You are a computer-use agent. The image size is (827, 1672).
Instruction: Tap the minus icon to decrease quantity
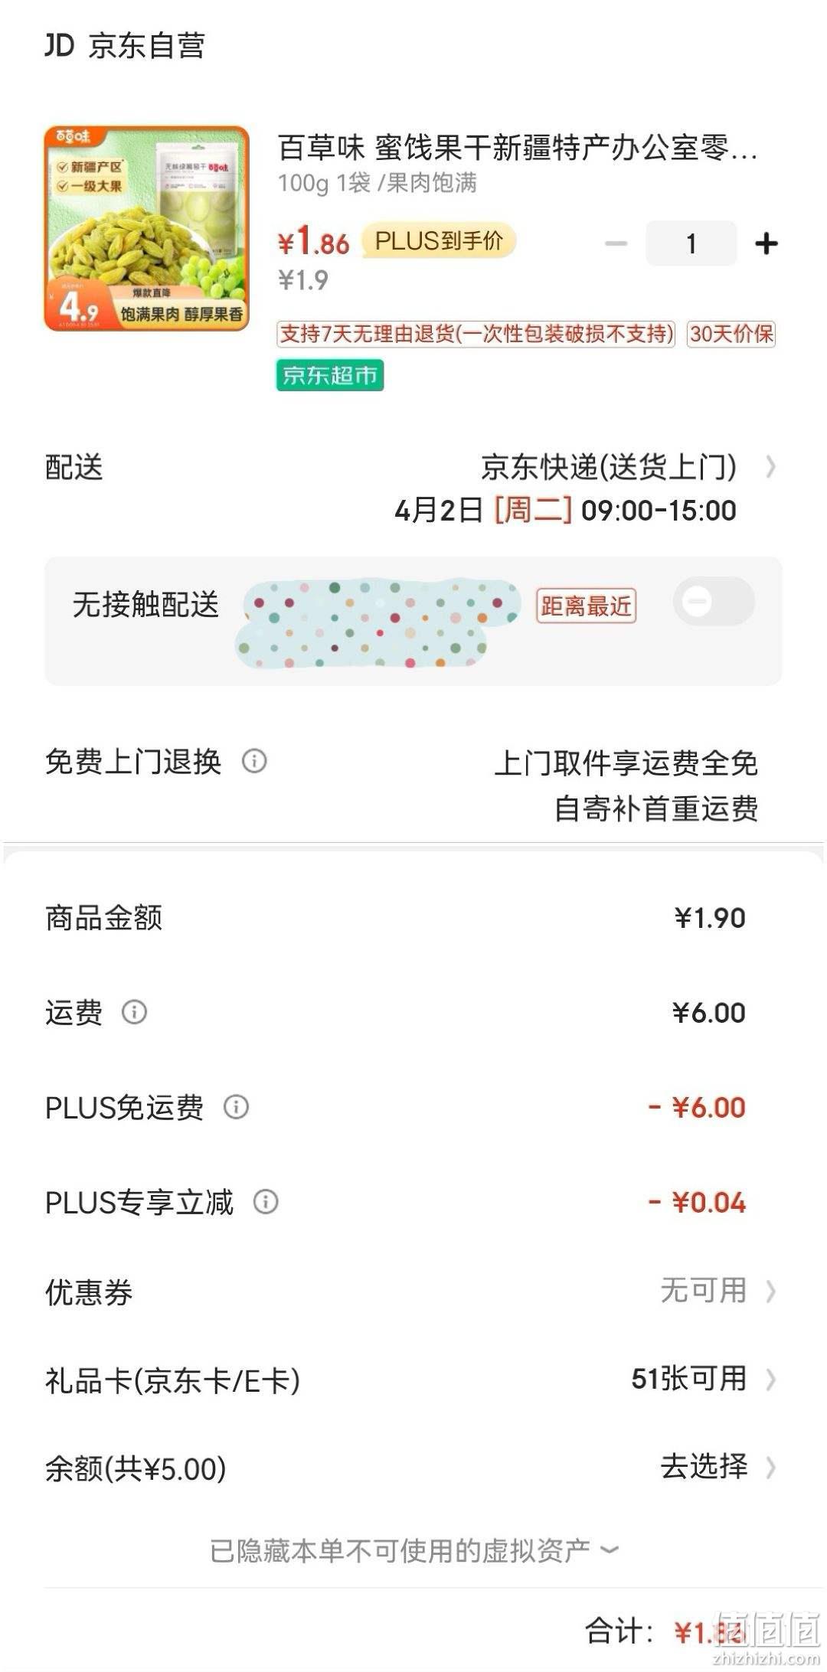(616, 243)
